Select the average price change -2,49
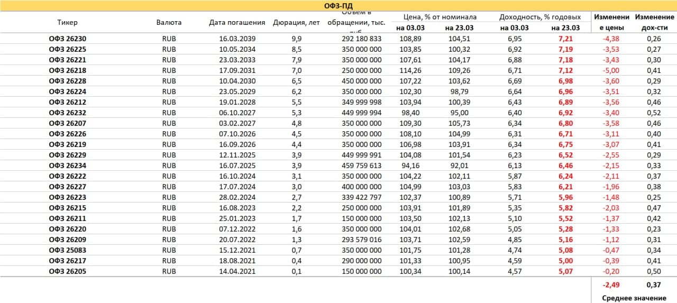This screenshot has height=303, width=677. point(610,286)
